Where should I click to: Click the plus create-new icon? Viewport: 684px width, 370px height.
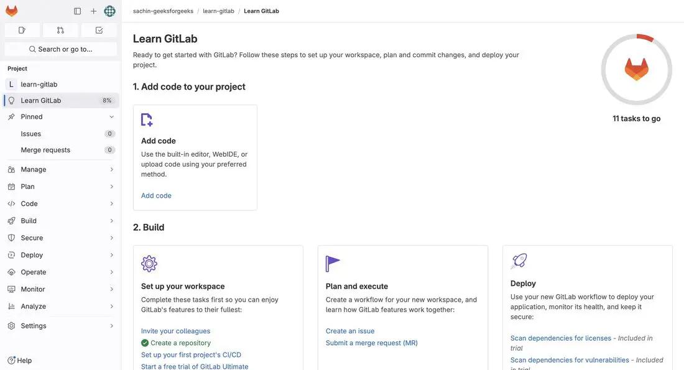93,11
